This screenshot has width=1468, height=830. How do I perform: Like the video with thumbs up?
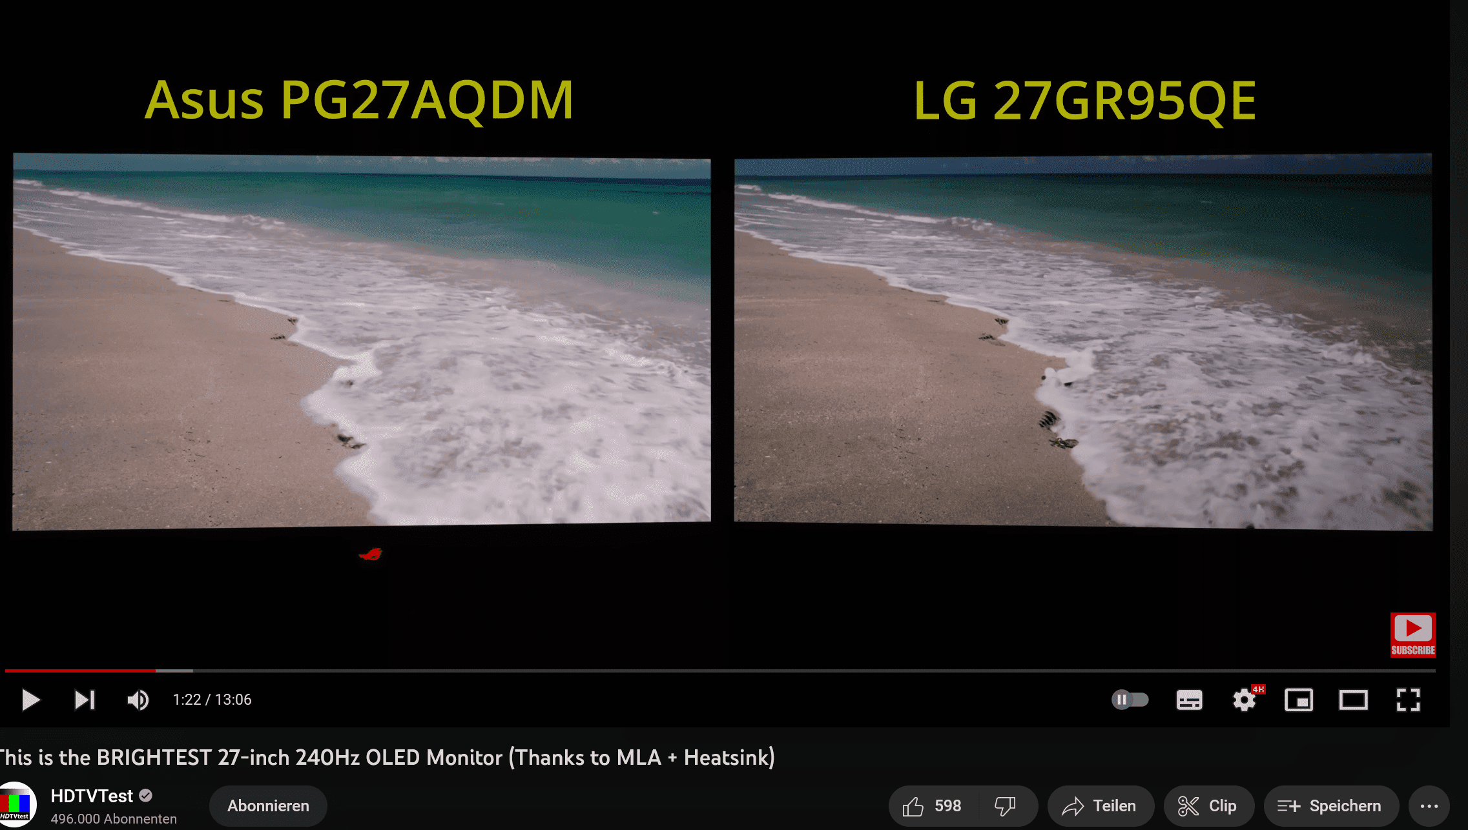(x=933, y=805)
